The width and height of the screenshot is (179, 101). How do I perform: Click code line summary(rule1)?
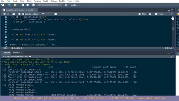click(21, 29)
